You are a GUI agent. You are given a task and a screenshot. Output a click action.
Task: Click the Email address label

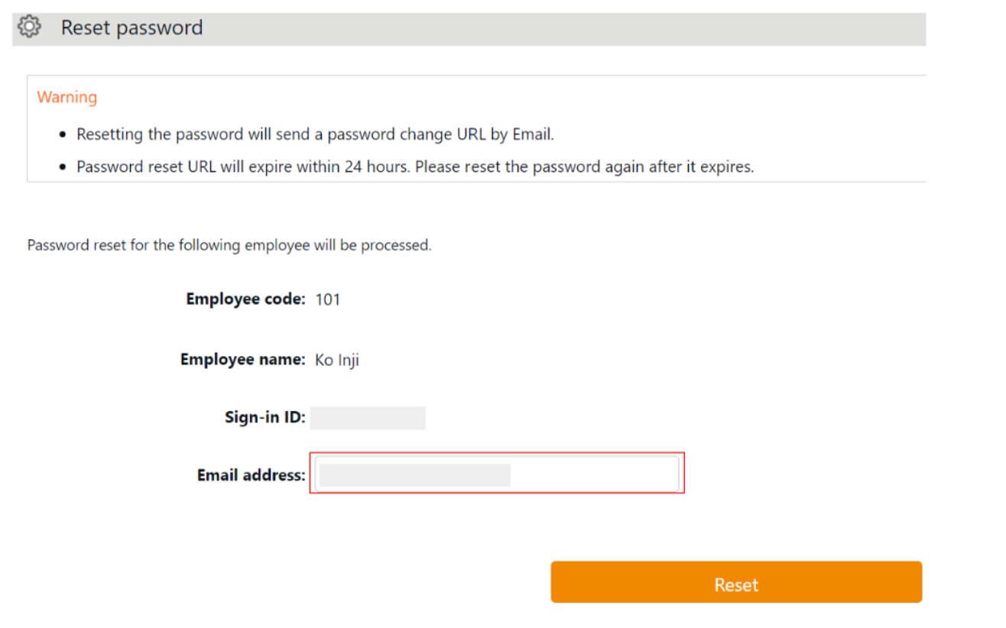tap(251, 475)
